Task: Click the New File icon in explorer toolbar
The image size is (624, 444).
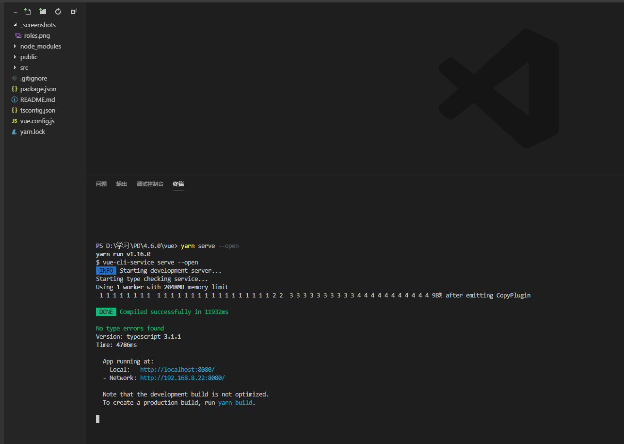Action: click(27, 11)
